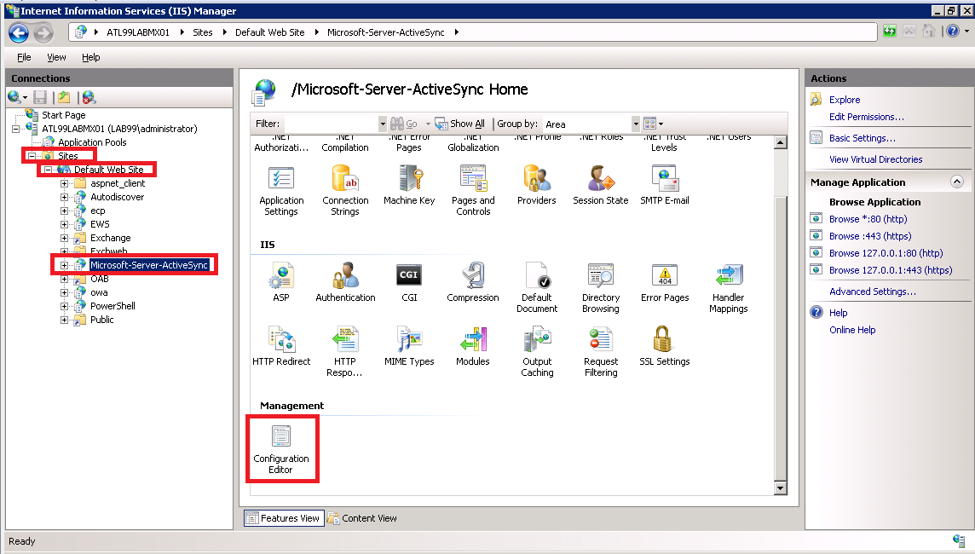Open the File menu
This screenshot has height=554, width=975.
pos(24,57)
